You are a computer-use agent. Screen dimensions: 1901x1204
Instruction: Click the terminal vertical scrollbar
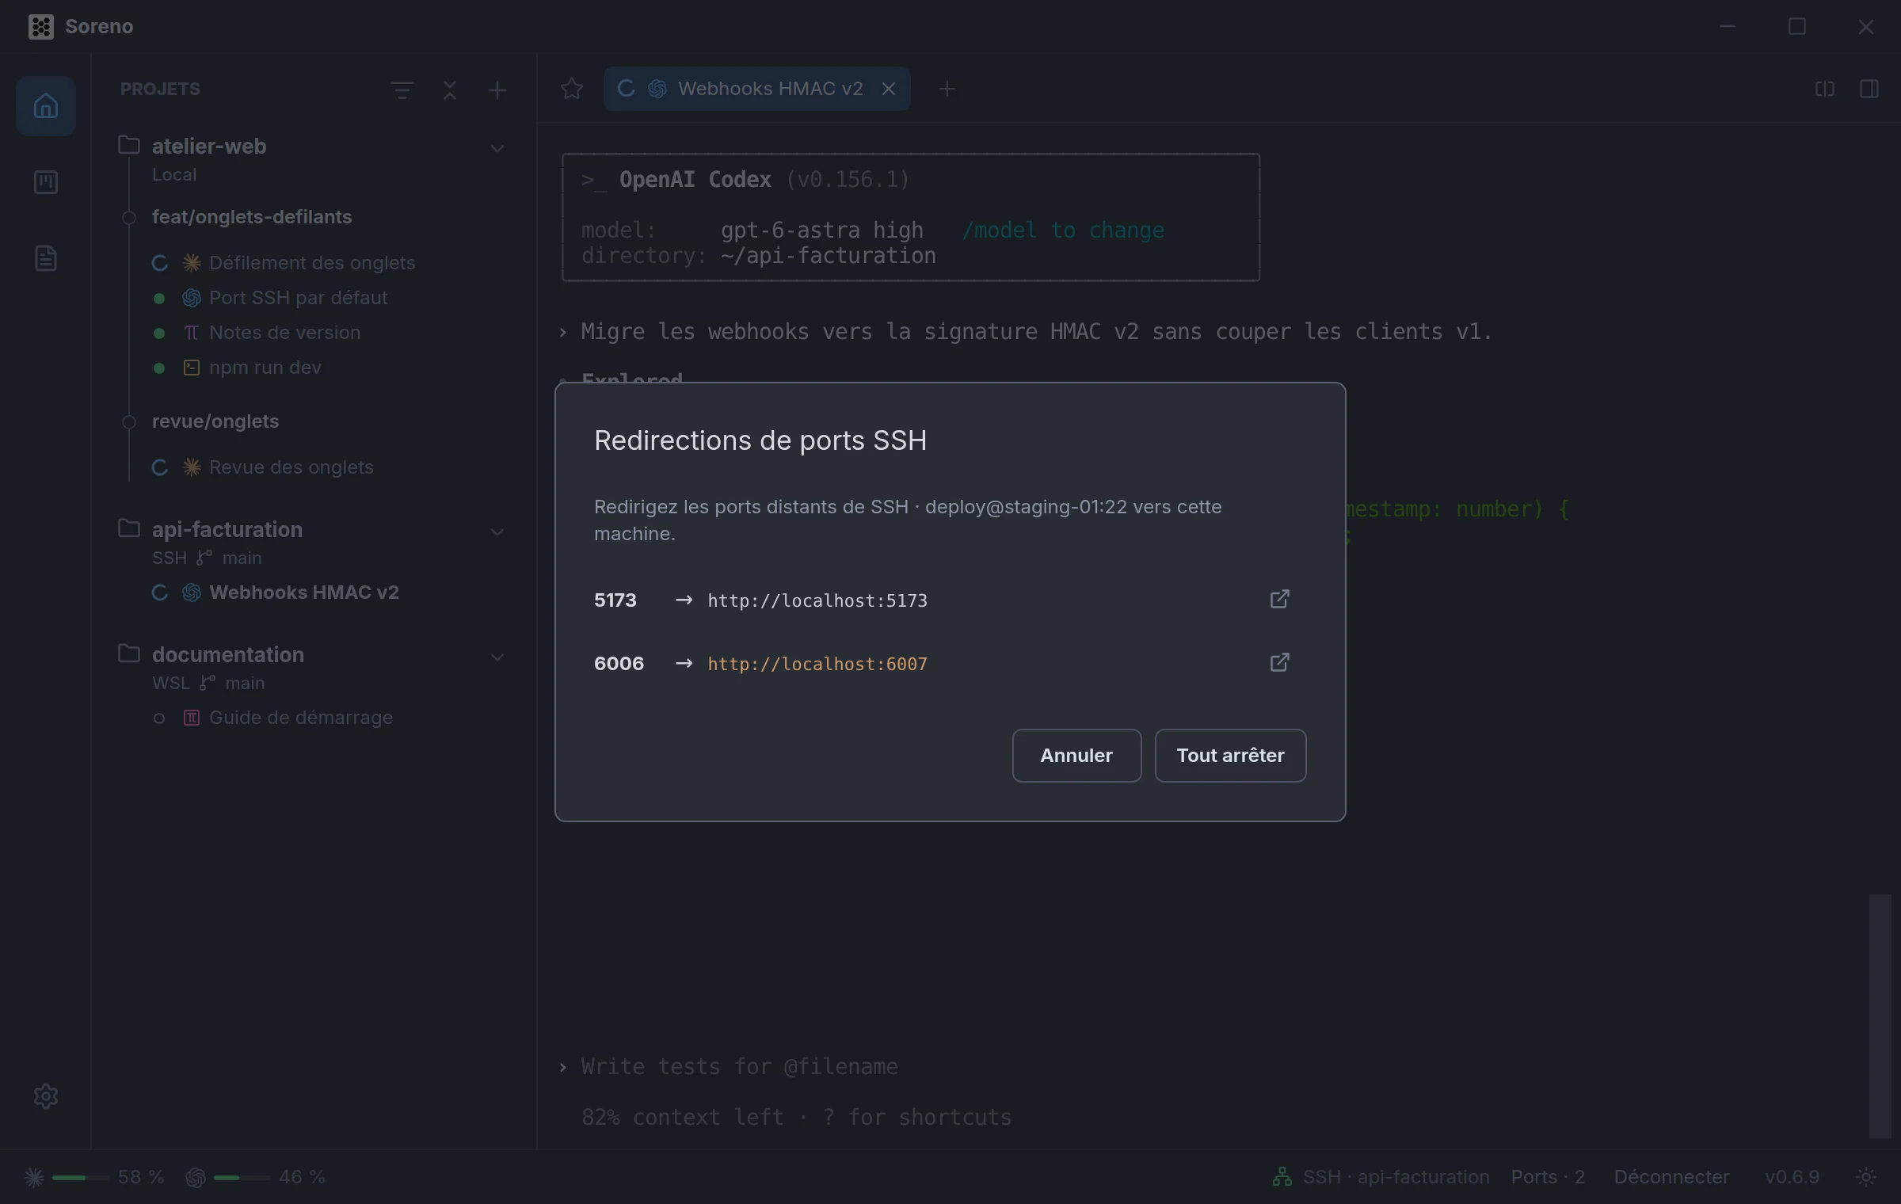pyautogui.click(x=1880, y=1015)
